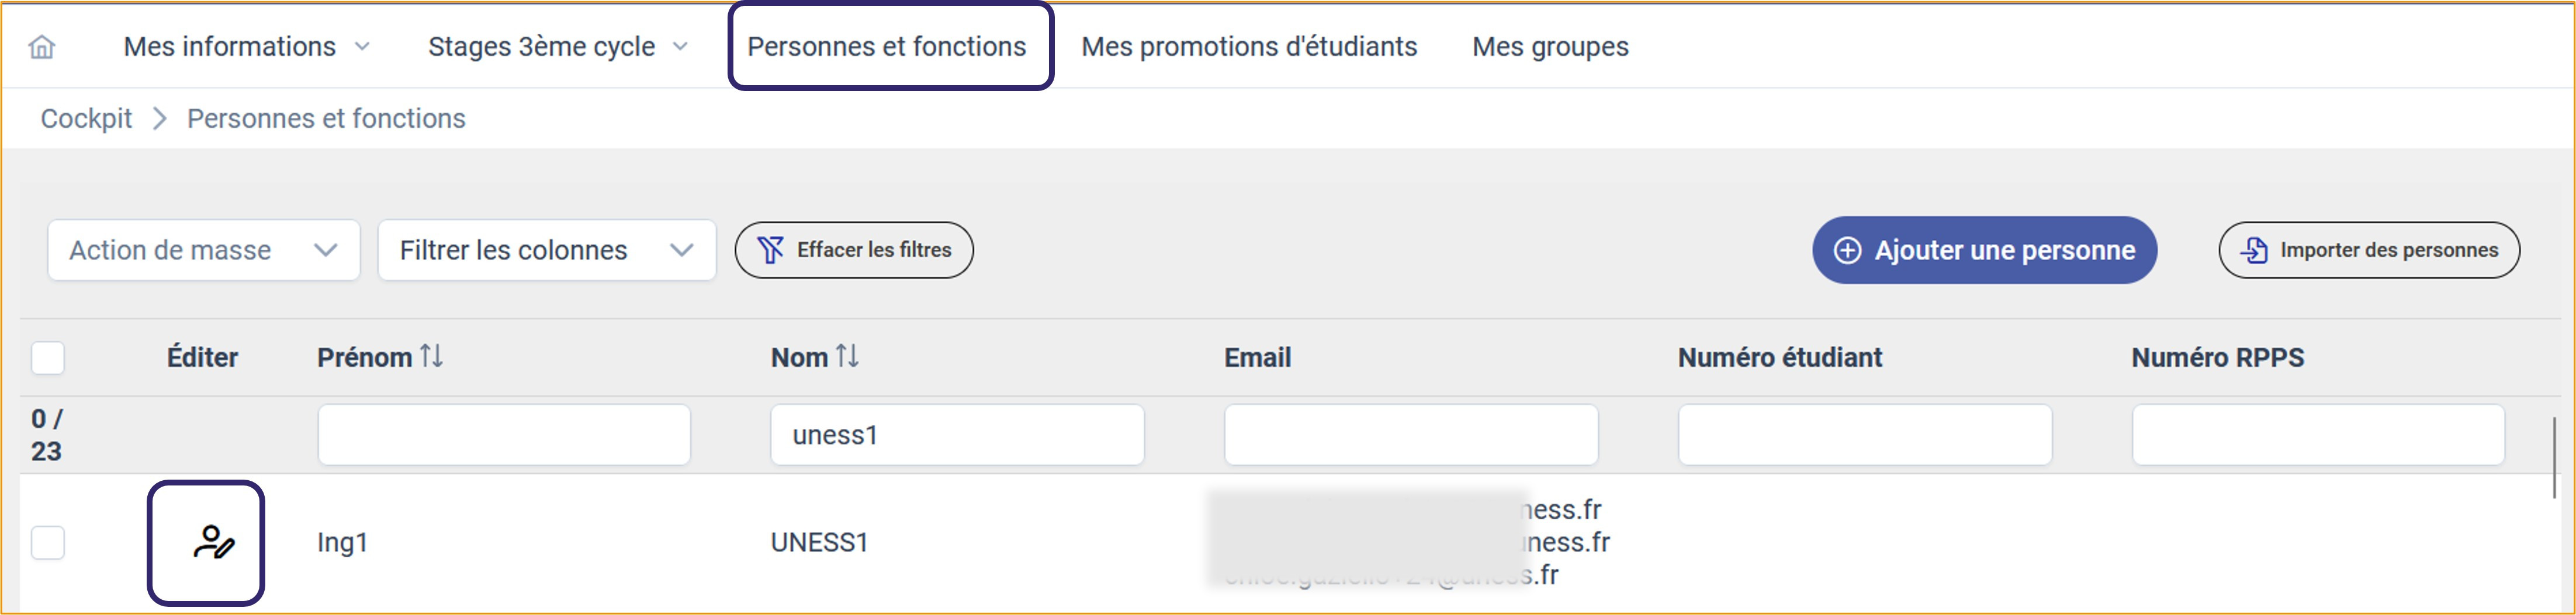Click the plus icon in Ajouter une personne

[x=1847, y=250]
